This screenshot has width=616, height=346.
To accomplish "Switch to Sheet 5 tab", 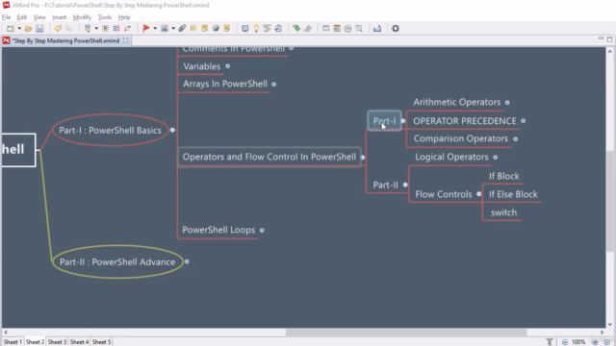I will [101, 342].
